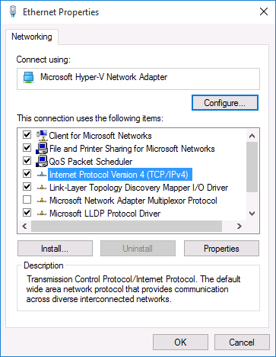Click the Link-Layer Topology Discovery Mapper icon
The width and height of the screenshot is (276, 357).
tap(42, 188)
